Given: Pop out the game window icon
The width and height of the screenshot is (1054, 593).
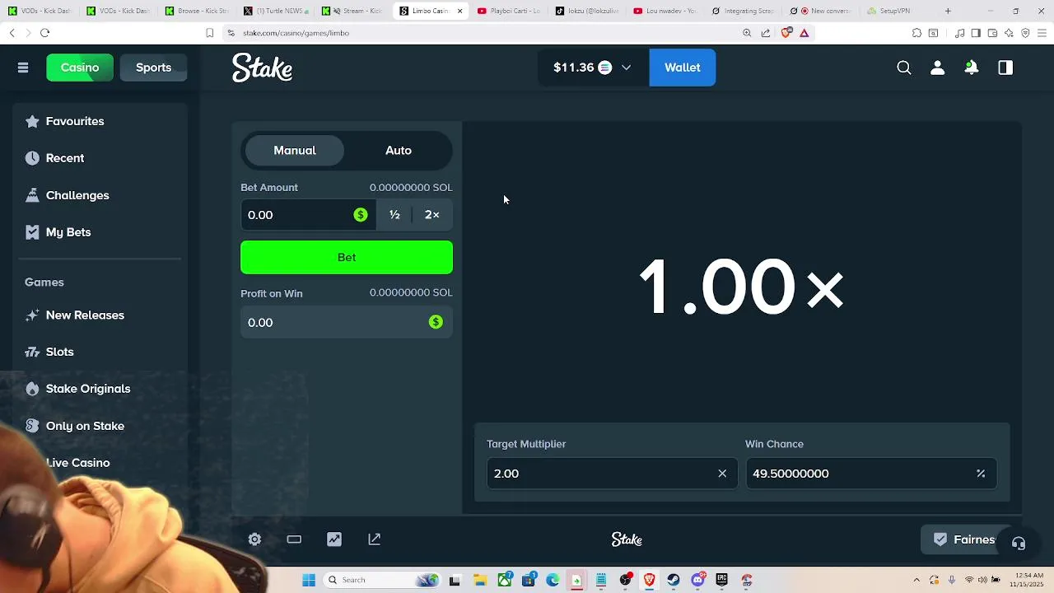Looking at the screenshot, I should [x=374, y=539].
